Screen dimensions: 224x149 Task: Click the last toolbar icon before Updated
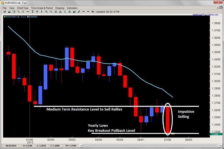click(93, 12)
